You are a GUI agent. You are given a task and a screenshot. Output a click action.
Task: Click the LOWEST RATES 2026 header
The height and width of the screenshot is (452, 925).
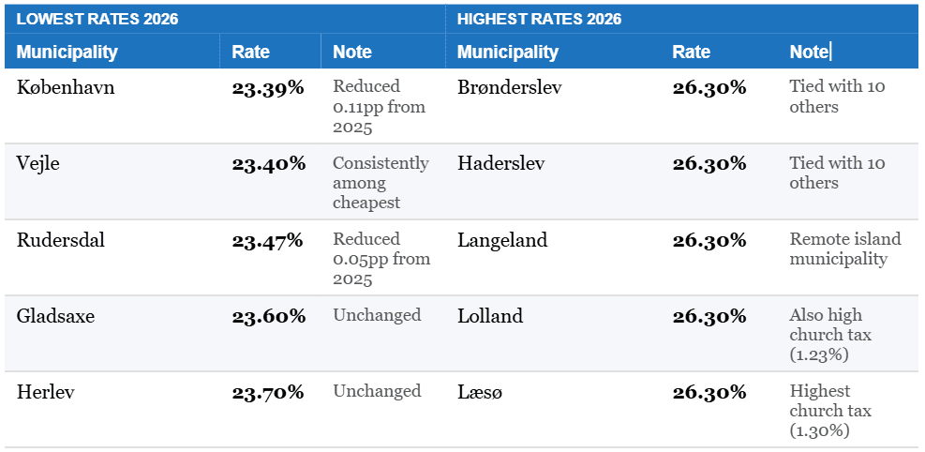[97, 19]
